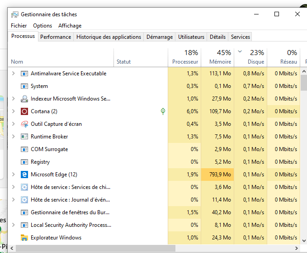
Task: Click the COM Surrogate icon
Action: click(x=24, y=149)
